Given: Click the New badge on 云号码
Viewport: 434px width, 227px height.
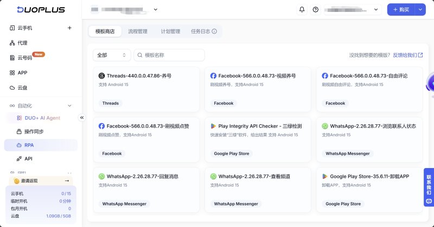Looking at the screenshot, I should [x=39, y=55].
